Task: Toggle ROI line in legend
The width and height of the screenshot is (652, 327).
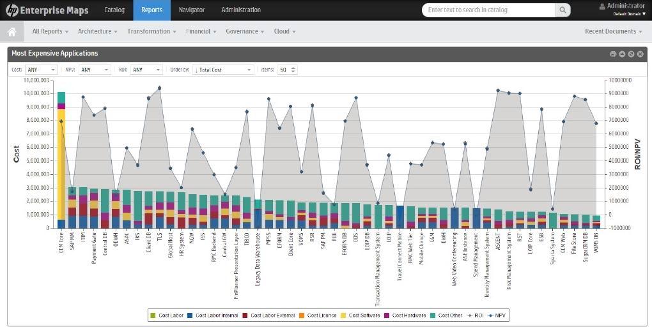Action: coord(474,316)
